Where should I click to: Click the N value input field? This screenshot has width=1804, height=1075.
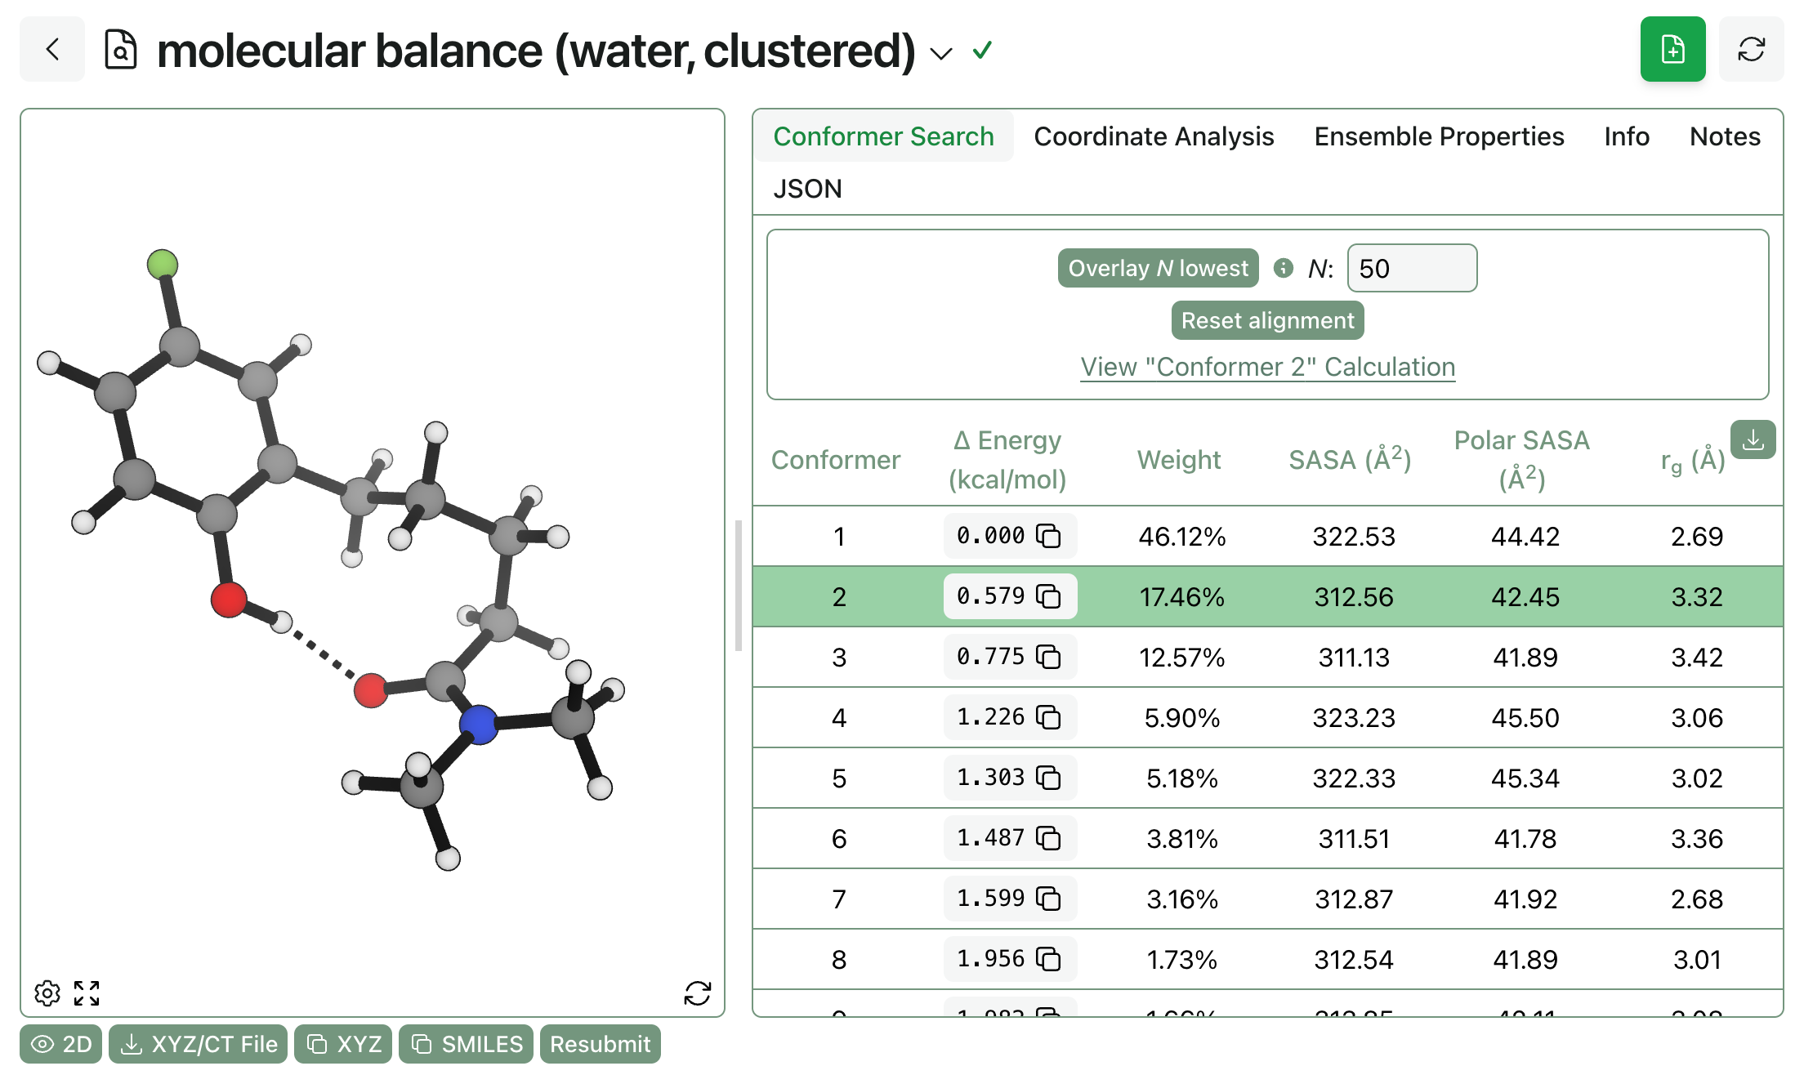pyautogui.click(x=1411, y=268)
